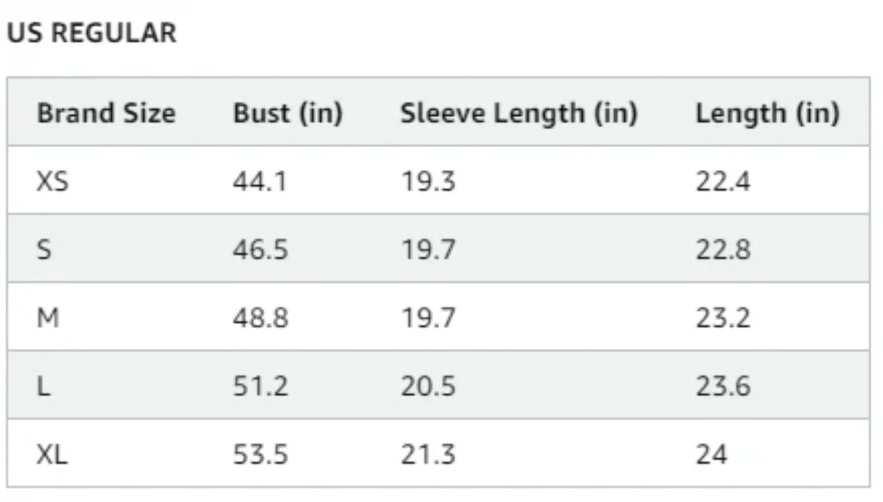
Task: Click sleeve length value 20.5
Action: tap(429, 386)
